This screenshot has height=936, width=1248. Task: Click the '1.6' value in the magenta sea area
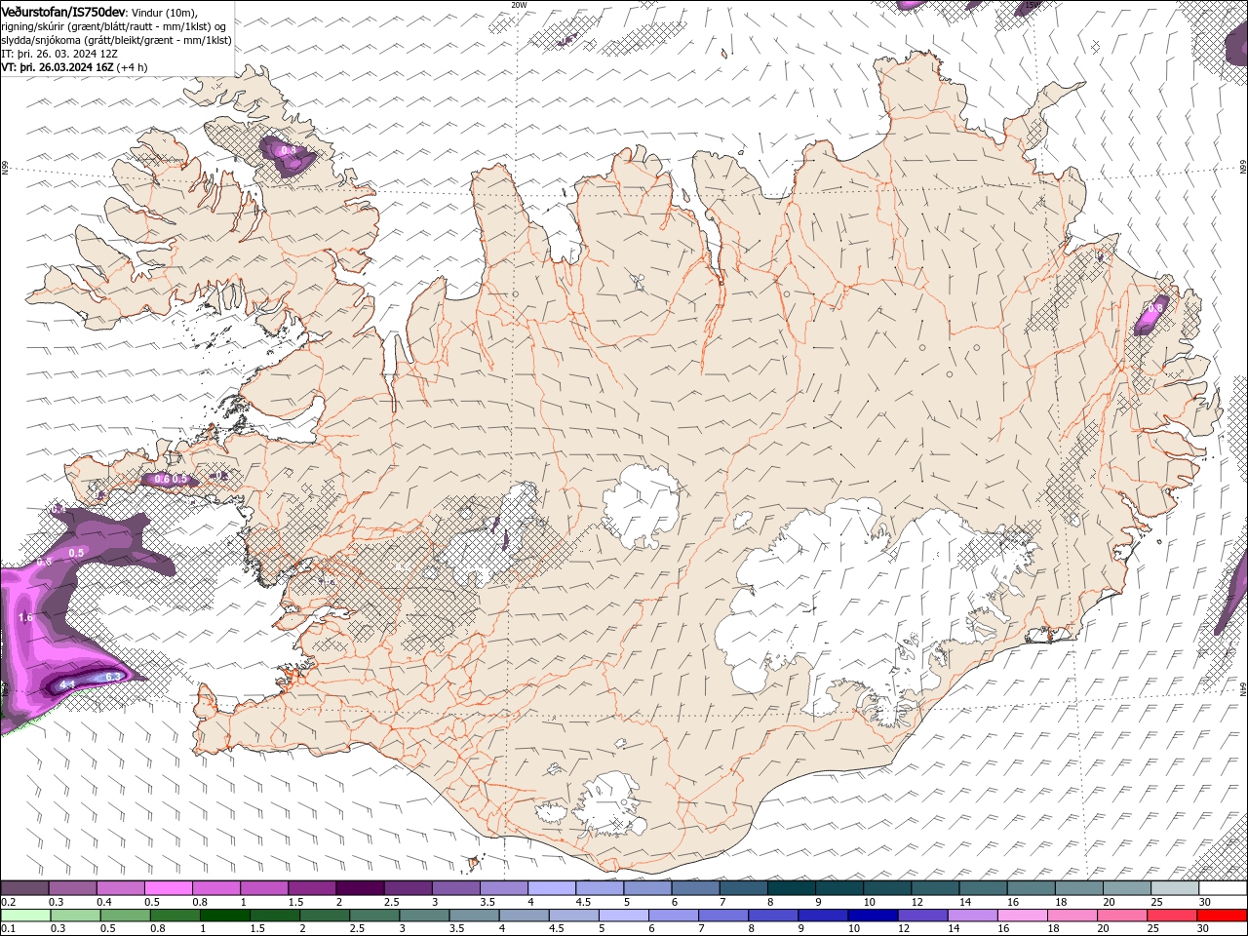pos(26,618)
